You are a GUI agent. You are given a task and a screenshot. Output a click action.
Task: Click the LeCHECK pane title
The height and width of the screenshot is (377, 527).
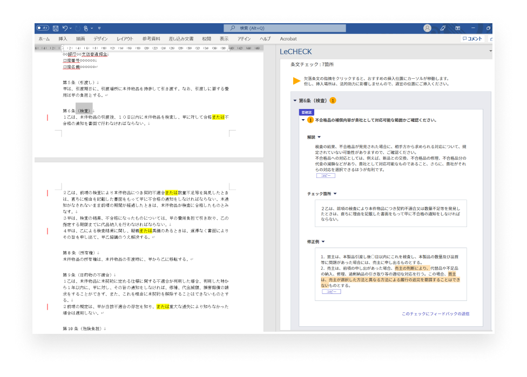(296, 52)
